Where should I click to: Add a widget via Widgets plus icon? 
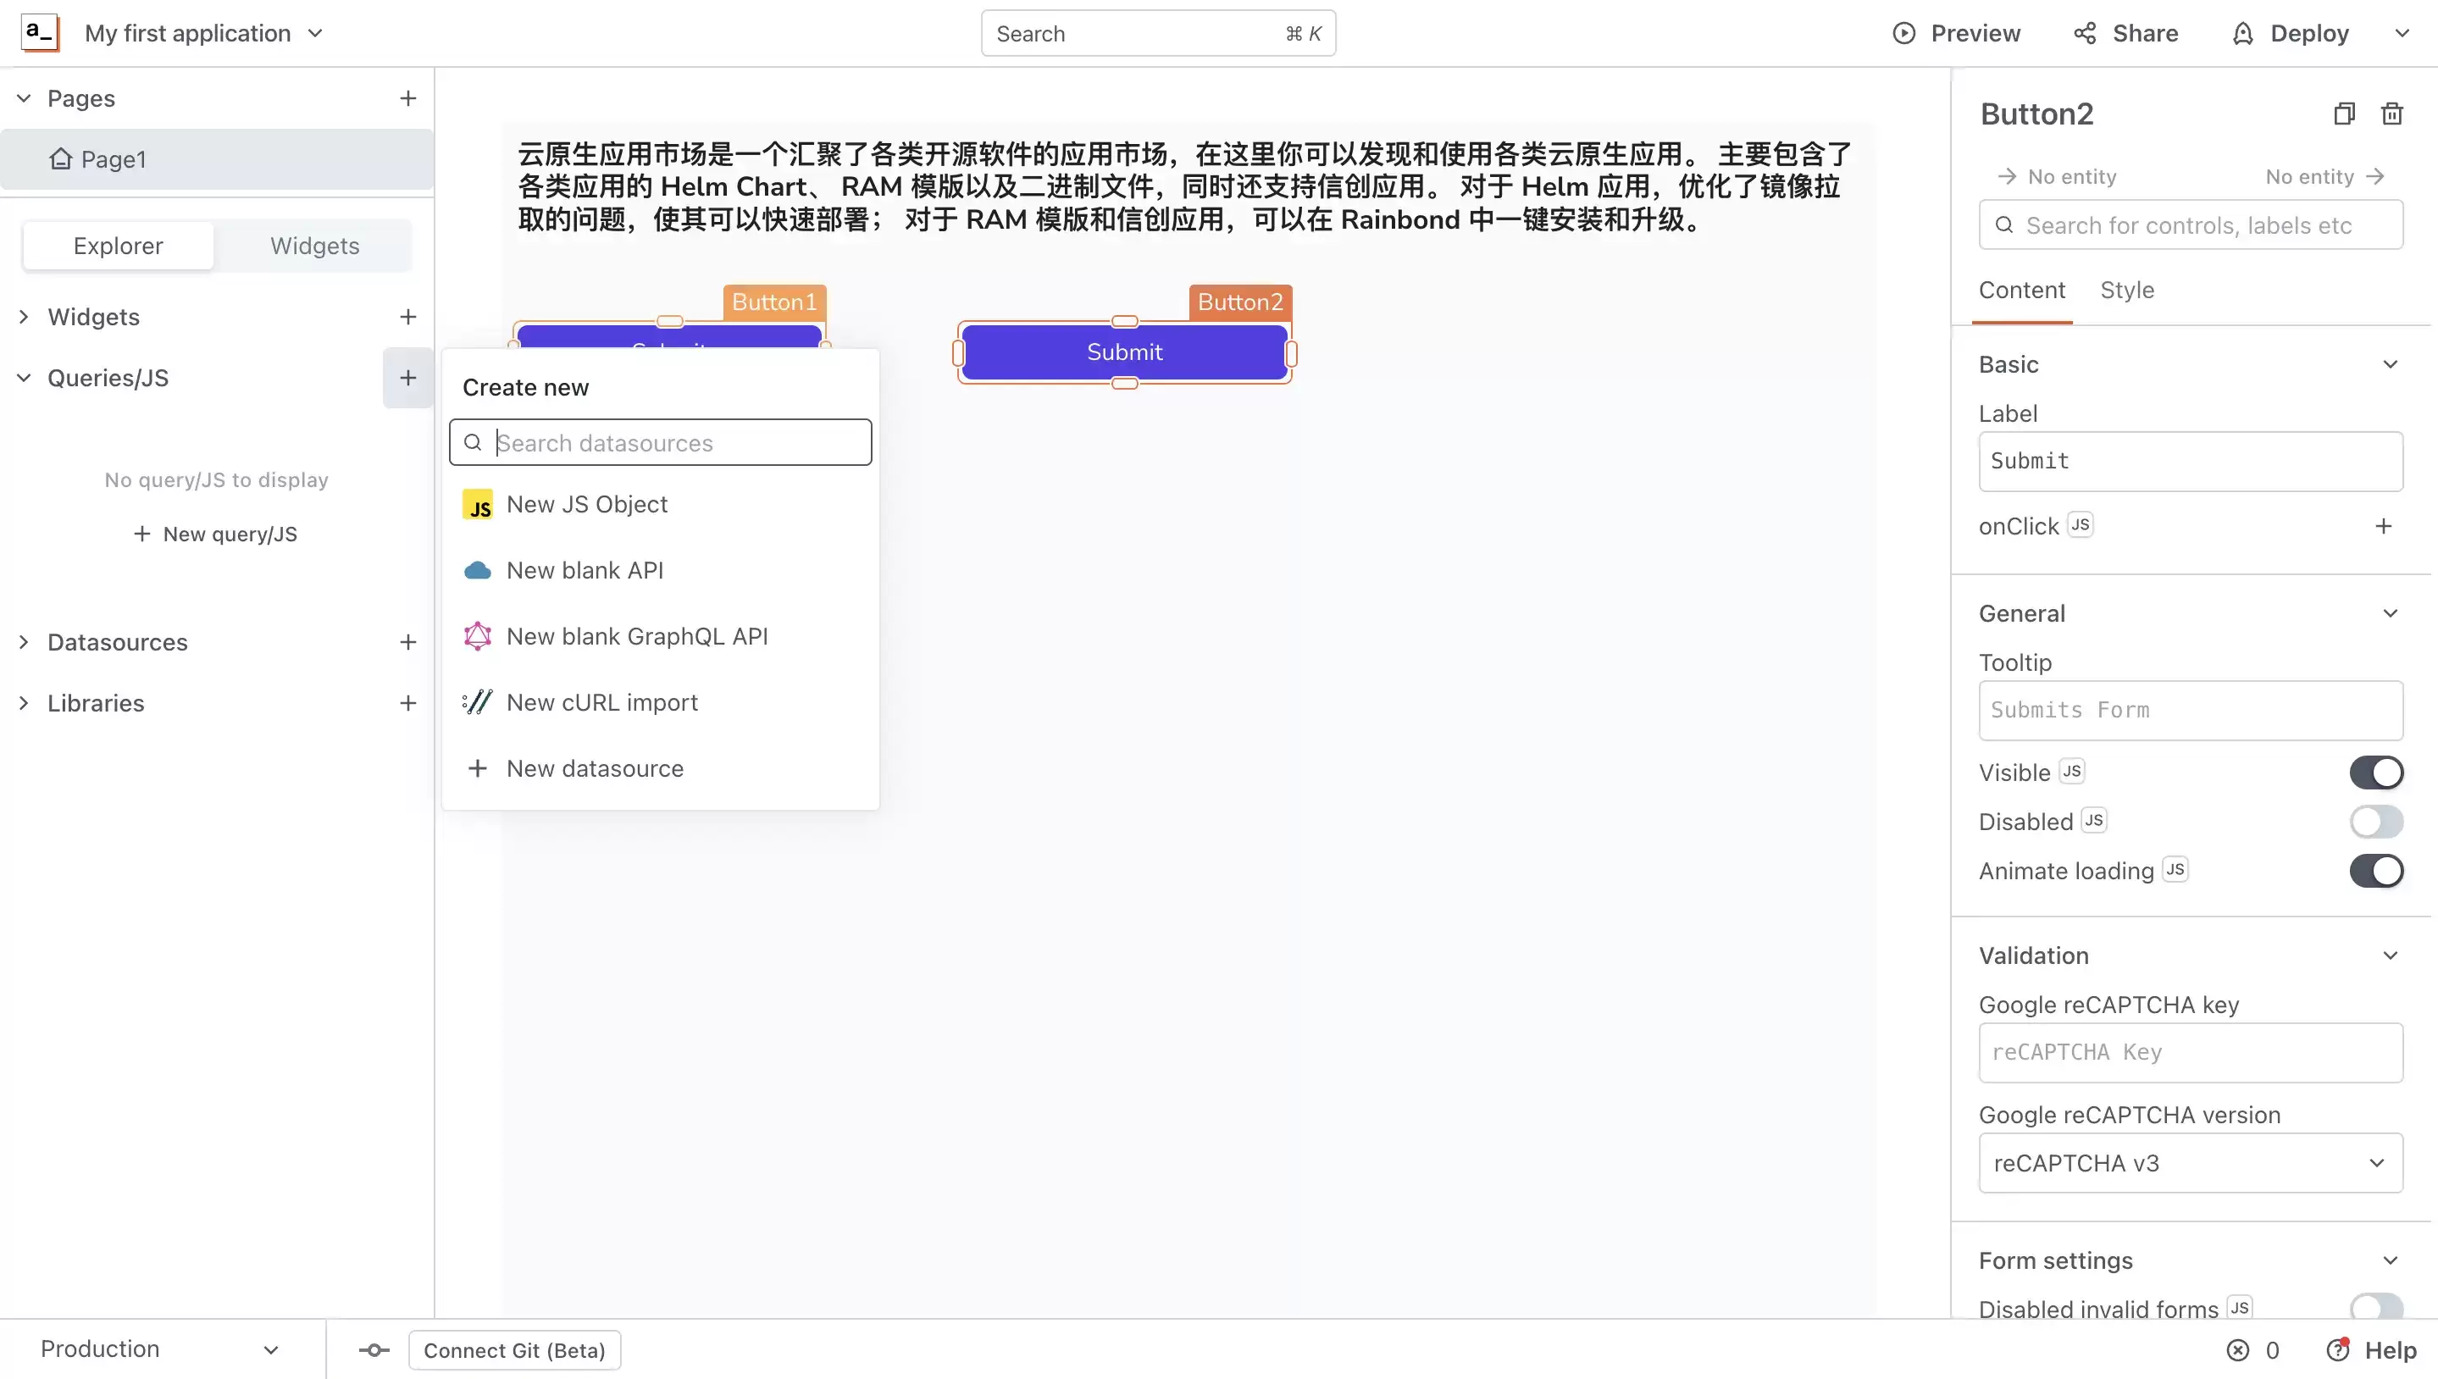click(407, 316)
